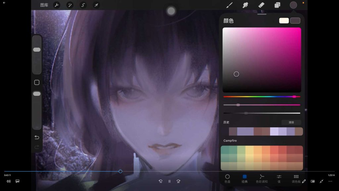The height and width of the screenshot is (191, 339).
Task: Select the Smudge tool
Action: (245, 5)
